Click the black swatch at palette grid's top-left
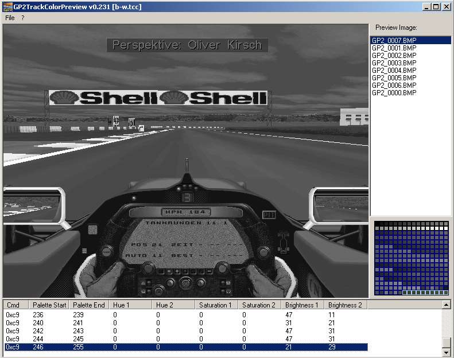454x358 pixels. pos(378,224)
